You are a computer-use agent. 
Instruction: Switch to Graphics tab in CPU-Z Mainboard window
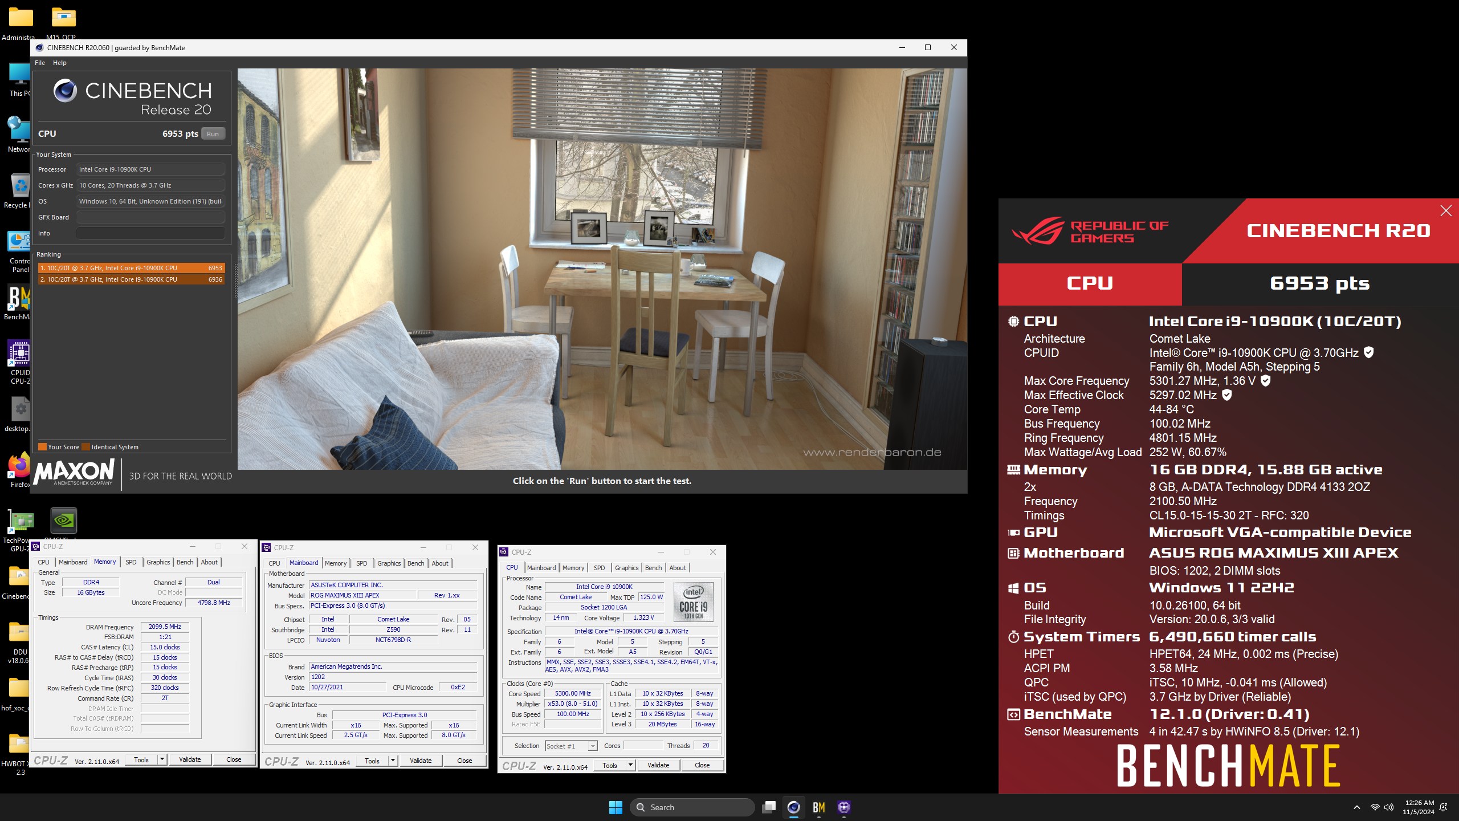pos(389,563)
